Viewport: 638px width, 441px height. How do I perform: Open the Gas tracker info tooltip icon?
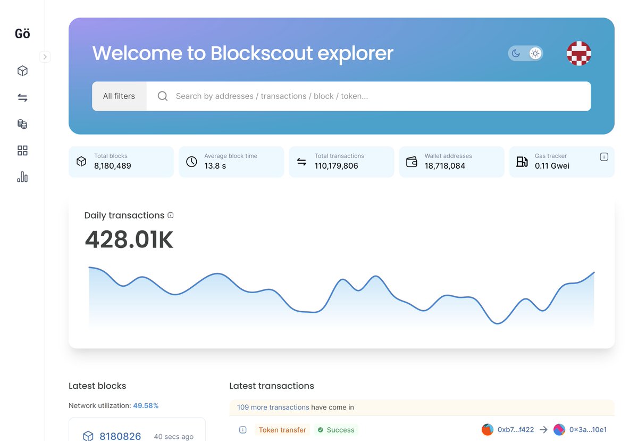click(x=604, y=156)
